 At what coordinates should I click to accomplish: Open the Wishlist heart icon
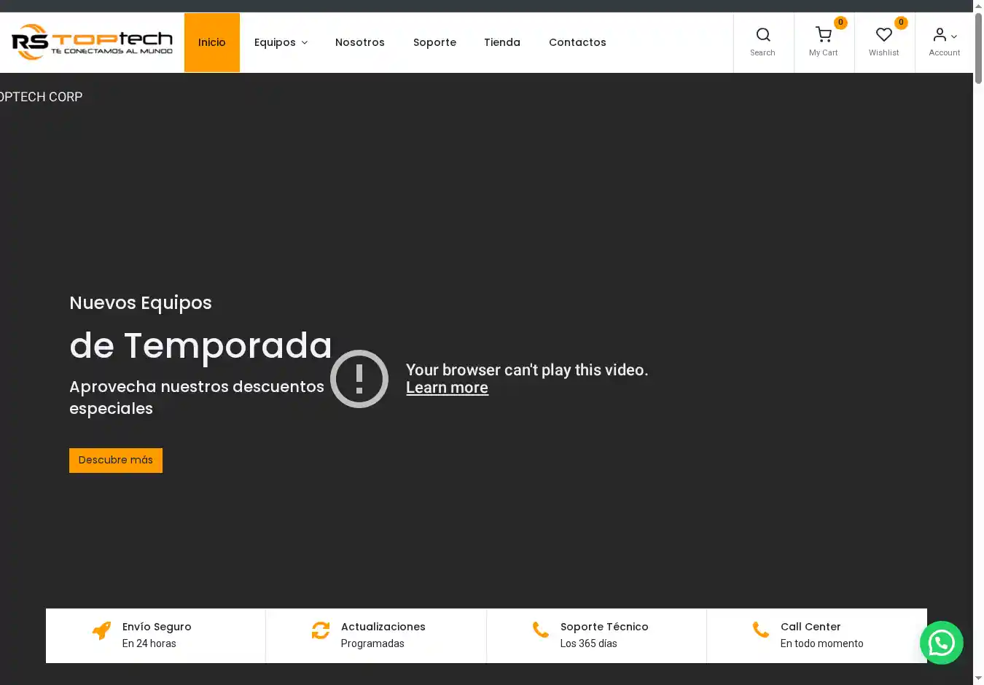pos(883,35)
